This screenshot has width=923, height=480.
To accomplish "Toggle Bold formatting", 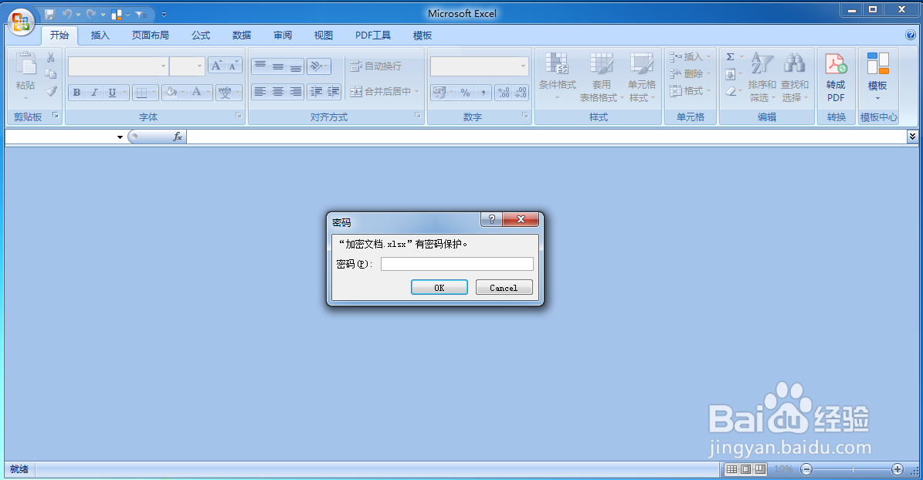I will click(76, 93).
